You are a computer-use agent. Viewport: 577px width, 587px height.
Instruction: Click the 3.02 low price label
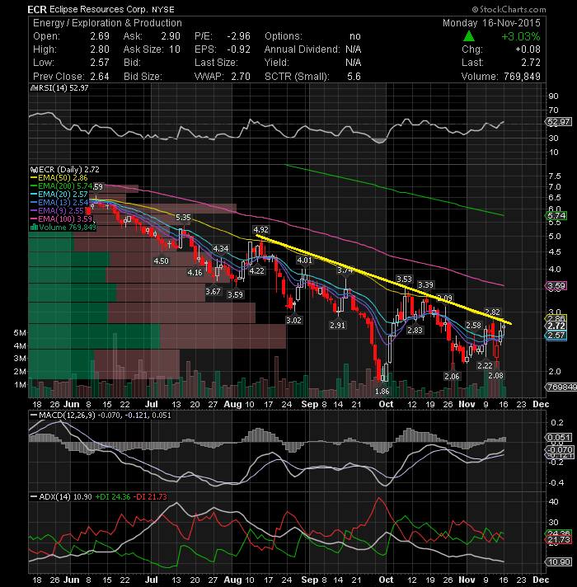coord(293,321)
